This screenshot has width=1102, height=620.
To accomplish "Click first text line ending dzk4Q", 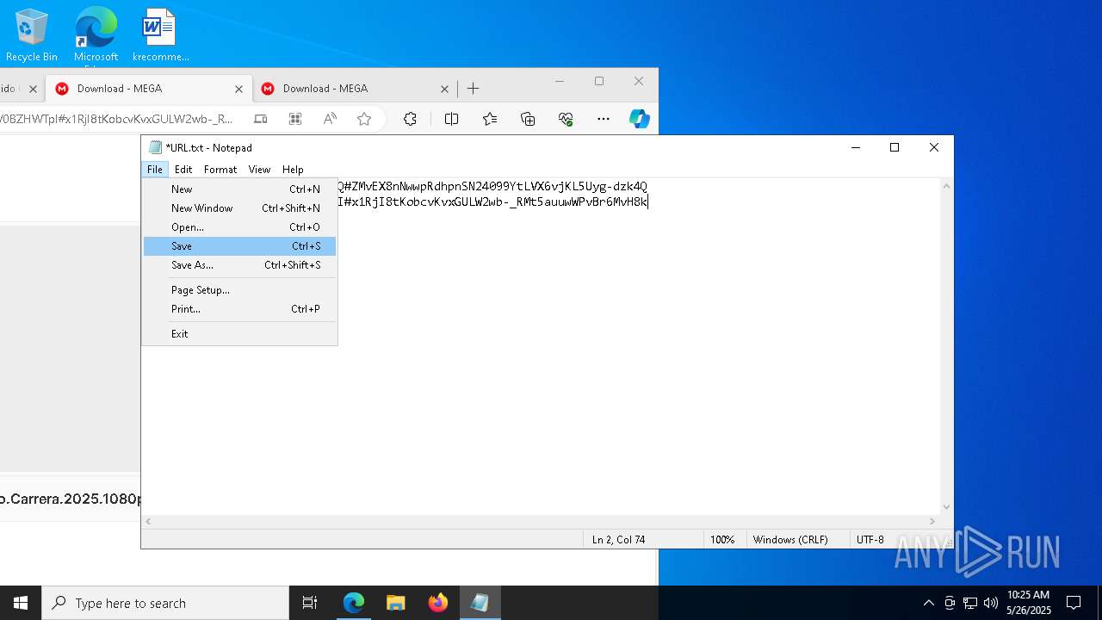I will 492,186.
